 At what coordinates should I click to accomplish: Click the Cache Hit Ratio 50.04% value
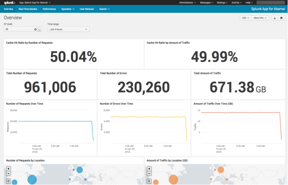[73, 57]
